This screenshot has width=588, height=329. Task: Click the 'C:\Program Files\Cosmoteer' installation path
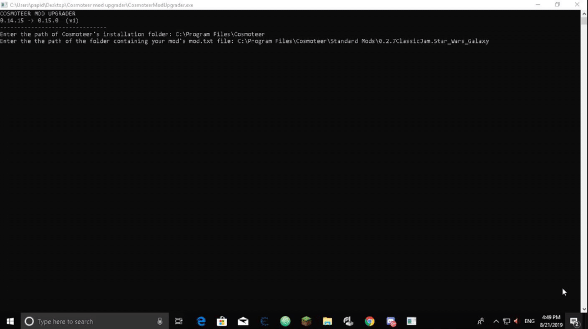tap(220, 34)
